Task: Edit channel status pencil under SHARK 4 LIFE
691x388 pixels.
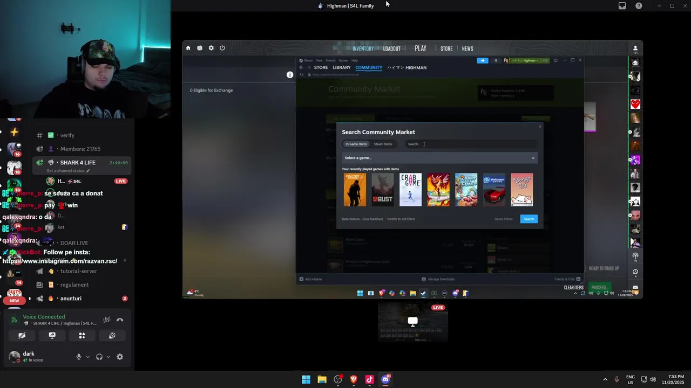Action: coord(88,171)
